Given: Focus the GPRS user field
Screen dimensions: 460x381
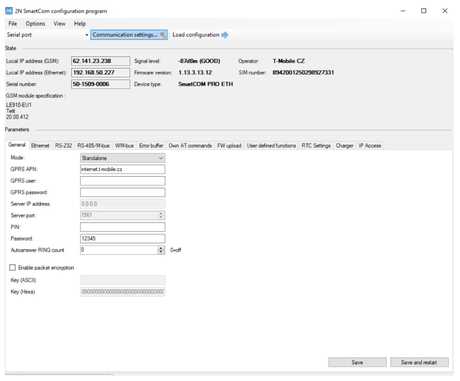Looking at the screenshot, I should pos(123,181).
